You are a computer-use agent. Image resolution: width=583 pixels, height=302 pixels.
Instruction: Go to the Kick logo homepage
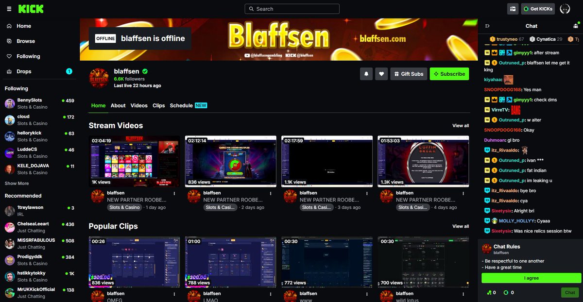31,9
